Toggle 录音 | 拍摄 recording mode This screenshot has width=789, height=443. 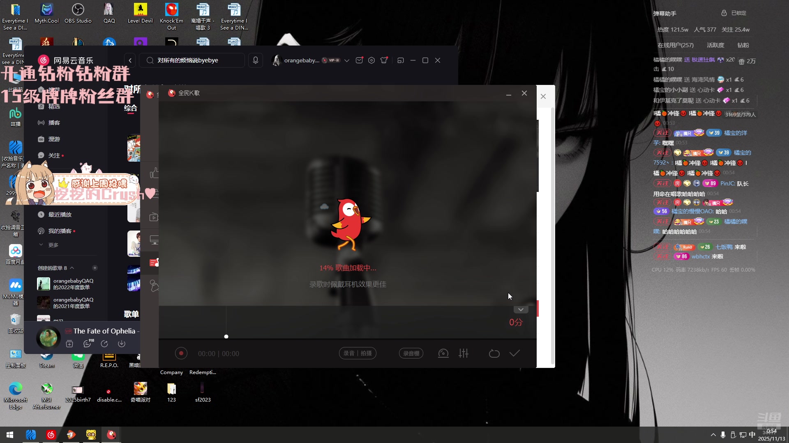click(358, 353)
